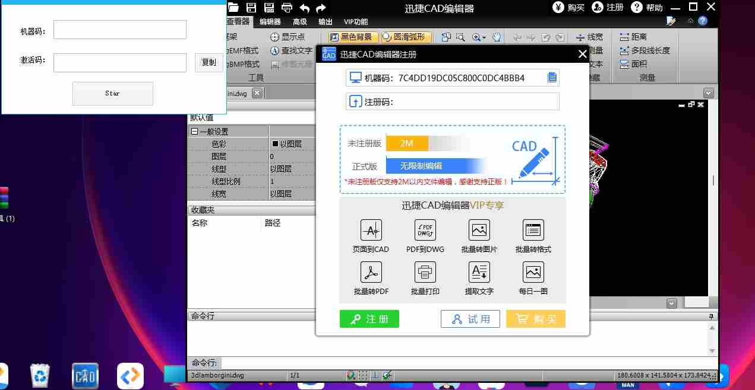Click the 复制 copy button in the keygen window

[209, 63]
